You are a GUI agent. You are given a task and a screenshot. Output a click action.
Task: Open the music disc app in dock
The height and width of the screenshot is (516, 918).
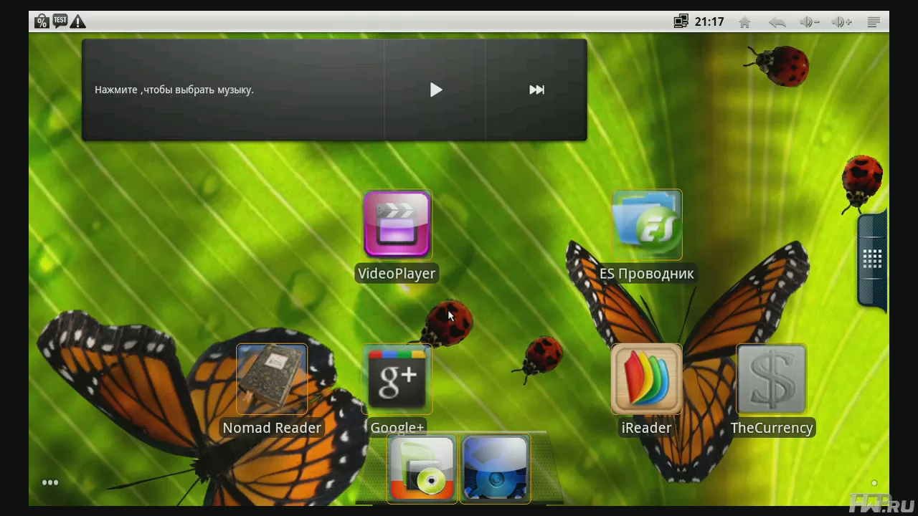click(422, 469)
